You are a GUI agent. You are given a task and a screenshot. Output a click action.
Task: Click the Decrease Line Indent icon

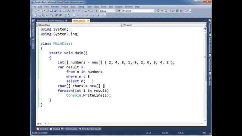(x=56, y=15)
